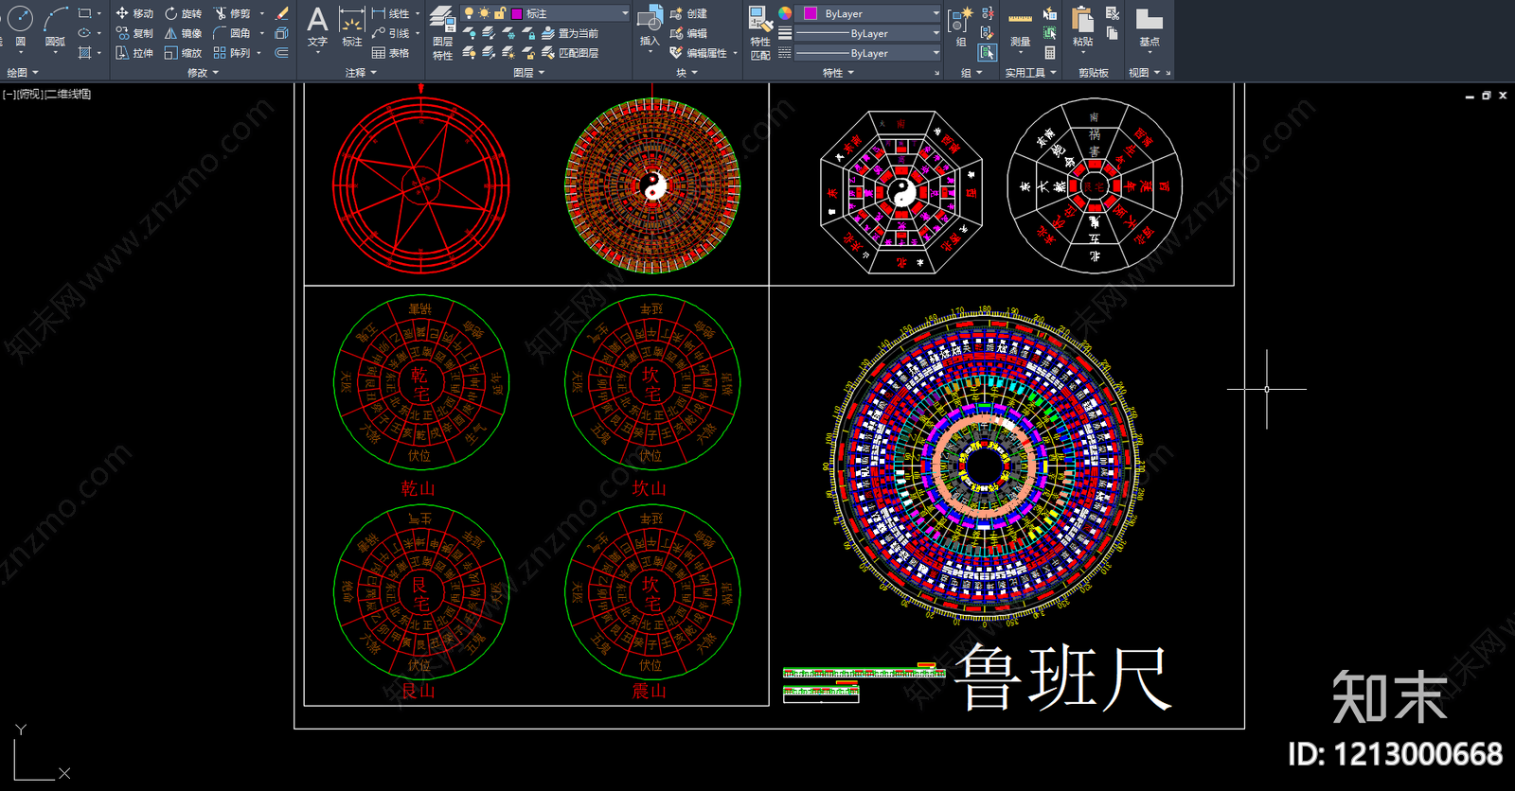
Task: Activate the Rotate (旋转) tool
Action: pos(183,13)
